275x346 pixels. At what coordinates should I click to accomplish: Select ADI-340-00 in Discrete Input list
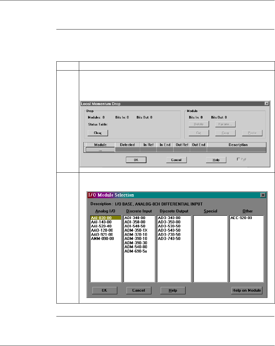135,218
